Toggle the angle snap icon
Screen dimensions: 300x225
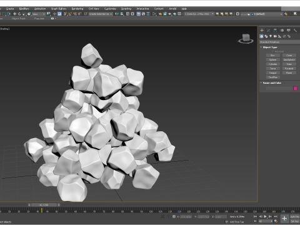(70, 14)
